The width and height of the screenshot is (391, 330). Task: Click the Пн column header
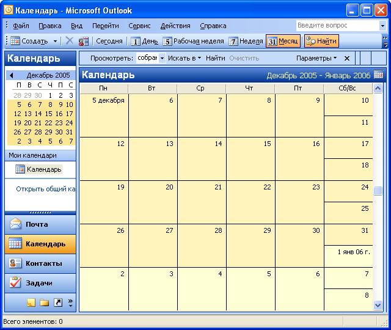[x=103, y=88]
